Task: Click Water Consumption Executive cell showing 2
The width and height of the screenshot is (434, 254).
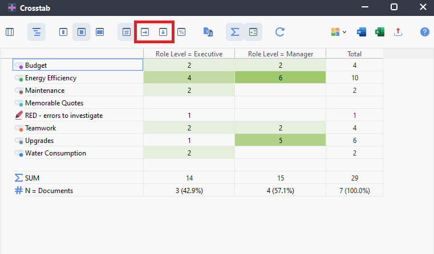Action: [x=189, y=153]
